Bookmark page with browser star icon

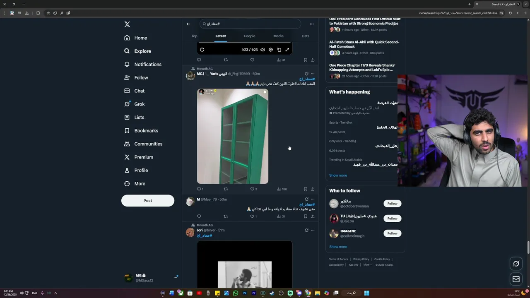(48, 13)
